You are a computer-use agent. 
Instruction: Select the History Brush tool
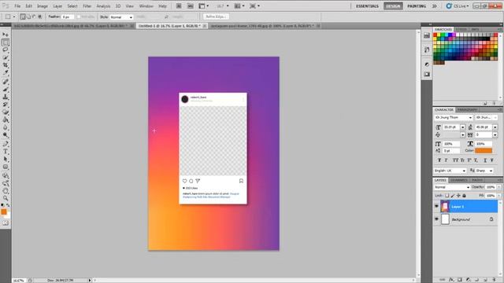pos(6,105)
